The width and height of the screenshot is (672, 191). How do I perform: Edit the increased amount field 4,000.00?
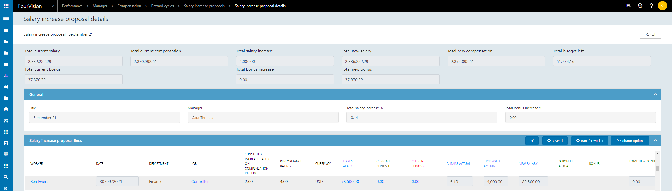pos(496,181)
